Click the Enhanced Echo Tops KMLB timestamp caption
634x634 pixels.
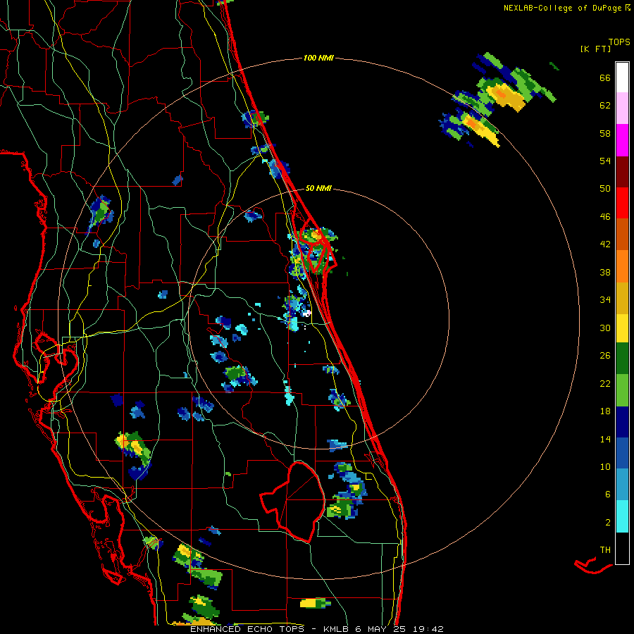click(x=317, y=629)
